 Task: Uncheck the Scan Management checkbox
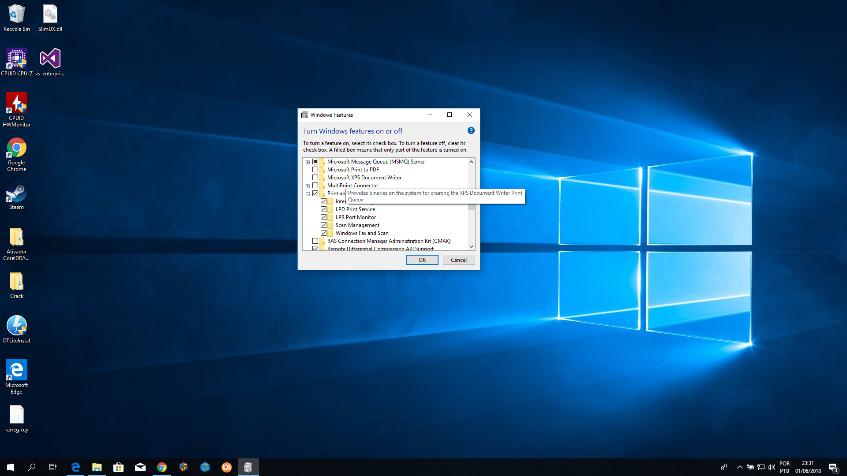pos(324,225)
